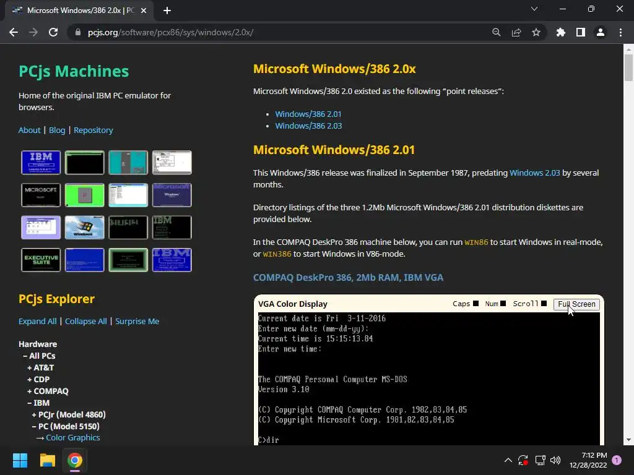The image size is (634, 475).
Task: Toggle the Scroll indicator
Action: (x=544, y=304)
